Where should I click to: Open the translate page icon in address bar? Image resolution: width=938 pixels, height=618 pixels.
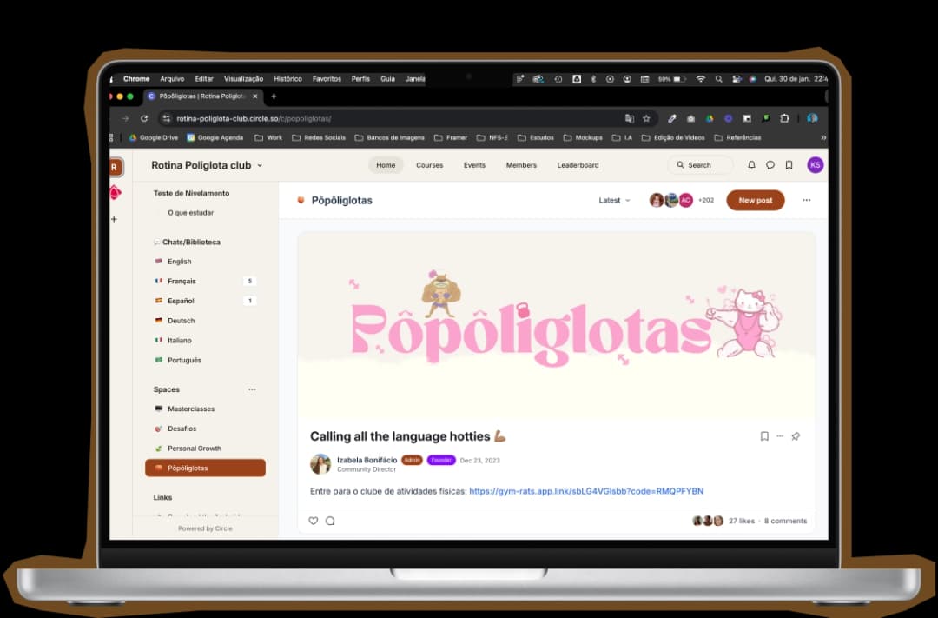pyautogui.click(x=629, y=118)
